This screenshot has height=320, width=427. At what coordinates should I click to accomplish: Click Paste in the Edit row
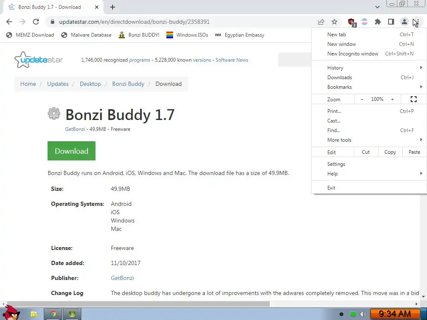[414, 152]
